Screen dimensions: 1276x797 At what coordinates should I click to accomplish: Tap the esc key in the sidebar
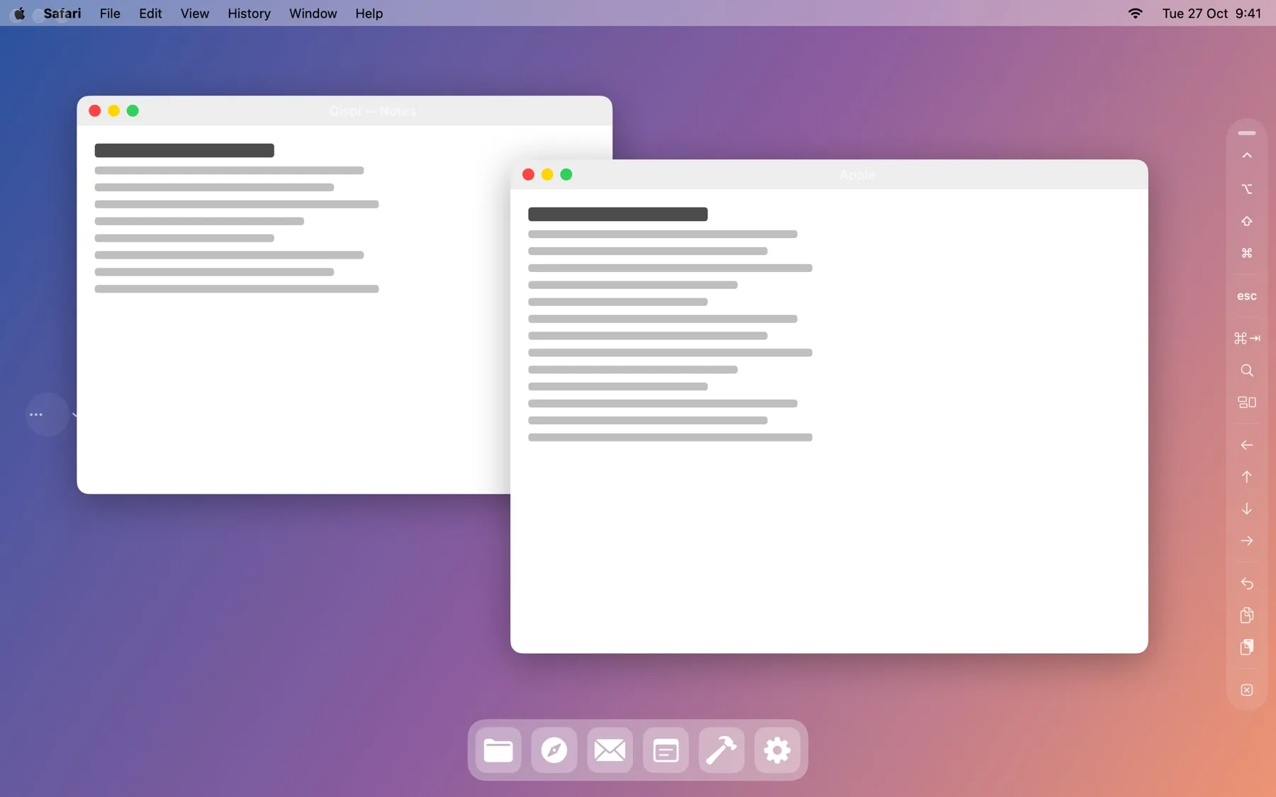[1247, 296]
